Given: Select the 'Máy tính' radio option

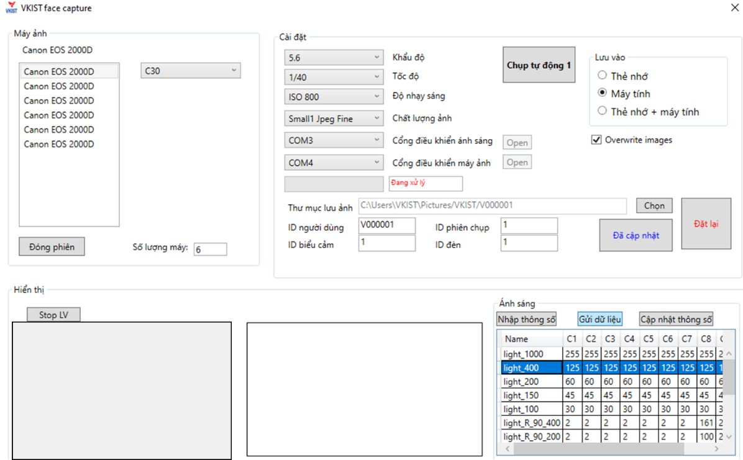Looking at the screenshot, I should tap(602, 93).
